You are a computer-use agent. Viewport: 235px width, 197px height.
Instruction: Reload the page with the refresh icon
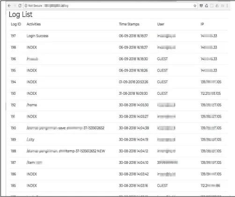click(20, 6)
